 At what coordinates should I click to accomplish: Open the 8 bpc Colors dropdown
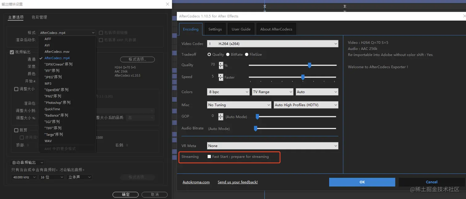228,92
